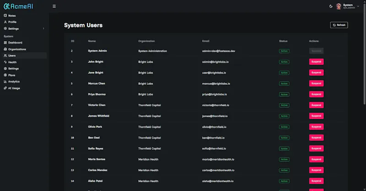
Task: Select email victoria@thornfield.io
Action: (215, 105)
